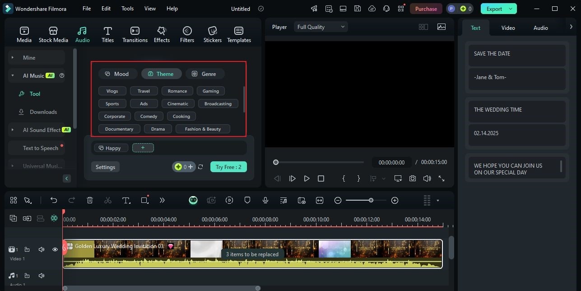The image size is (581, 291).
Task: Open AI music Settings
Action: pos(105,167)
